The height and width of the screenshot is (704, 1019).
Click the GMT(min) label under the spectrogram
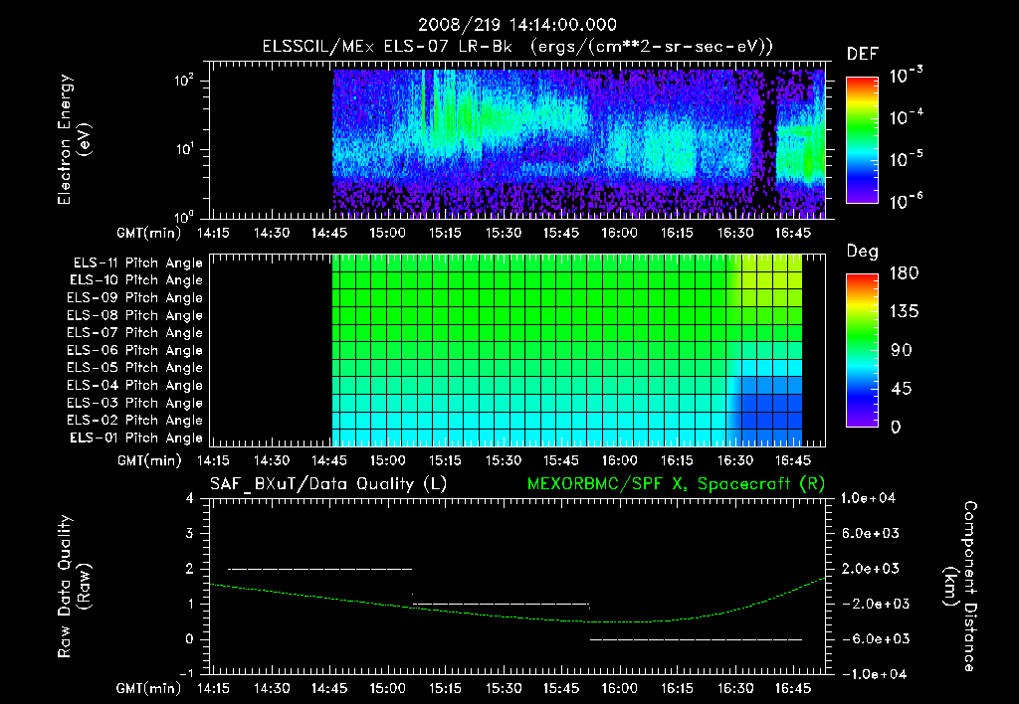[x=149, y=233]
